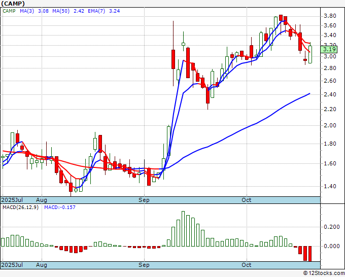Click Sep on the MACD panel date axis
This screenshot has width=345, height=277.
click(144, 265)
